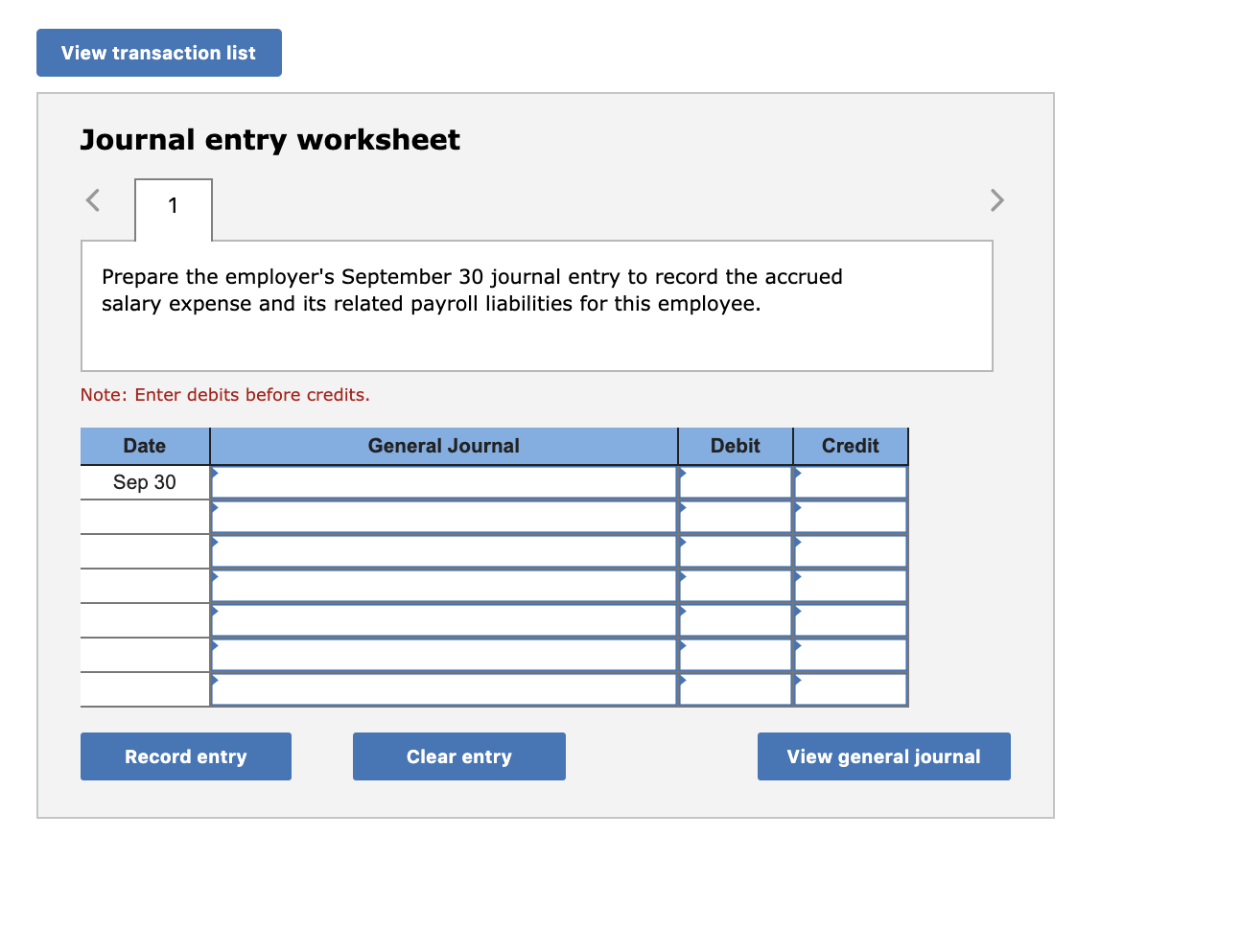Click the left chevron to view previous entry

click(92, 200)
